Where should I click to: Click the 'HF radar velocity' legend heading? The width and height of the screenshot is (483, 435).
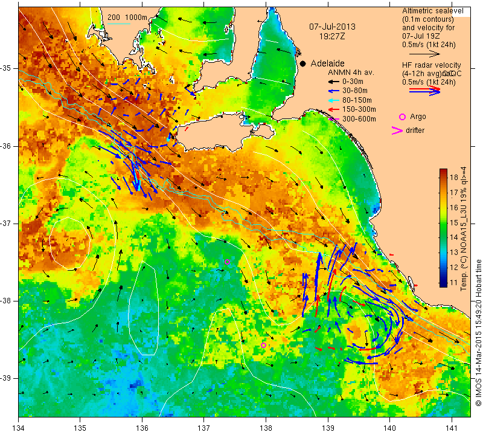pyautogui.click(x=431, y=65)
